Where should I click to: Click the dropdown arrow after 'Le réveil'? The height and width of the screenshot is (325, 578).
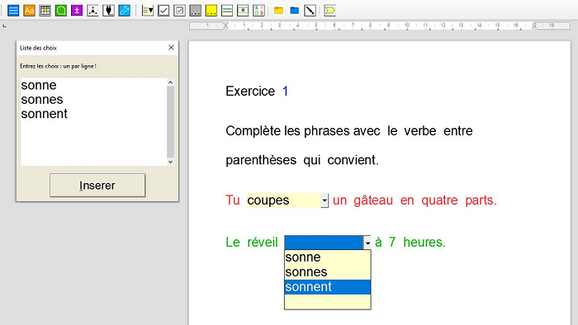tap(367, 243)
